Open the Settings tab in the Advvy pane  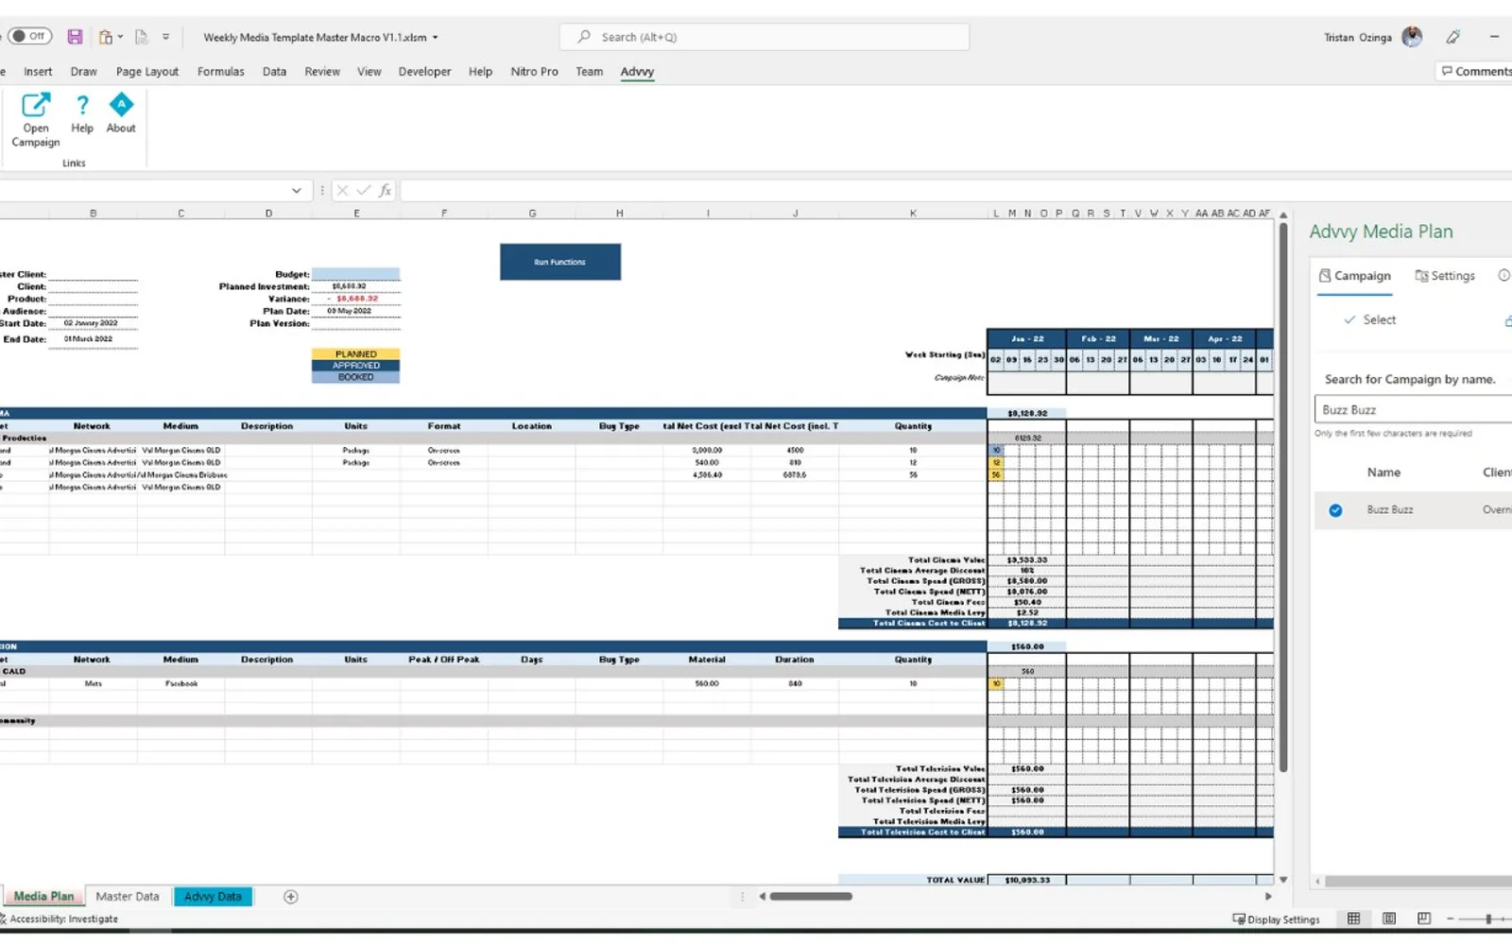(1445, 276)
